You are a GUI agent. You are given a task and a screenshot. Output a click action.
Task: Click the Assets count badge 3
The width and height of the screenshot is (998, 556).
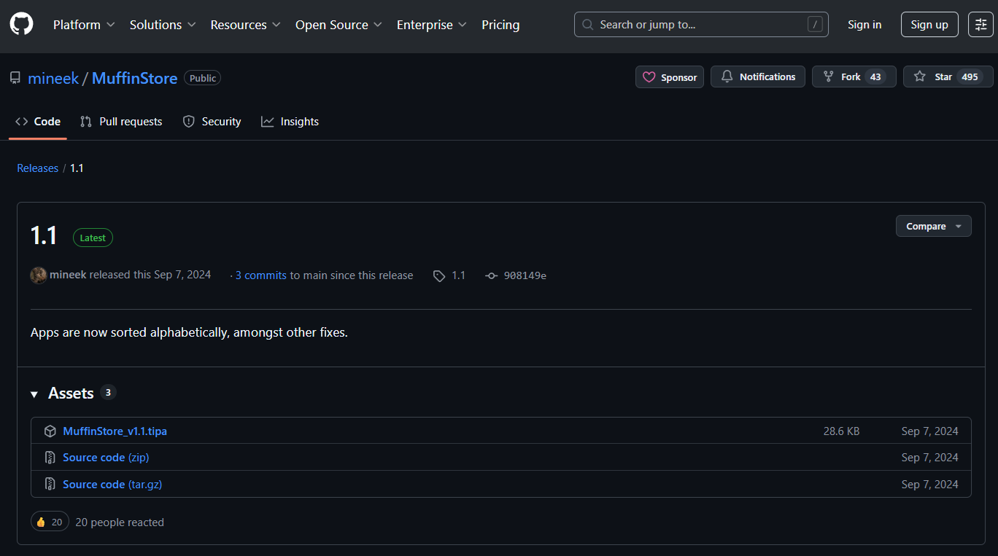(x=108, y=393)
